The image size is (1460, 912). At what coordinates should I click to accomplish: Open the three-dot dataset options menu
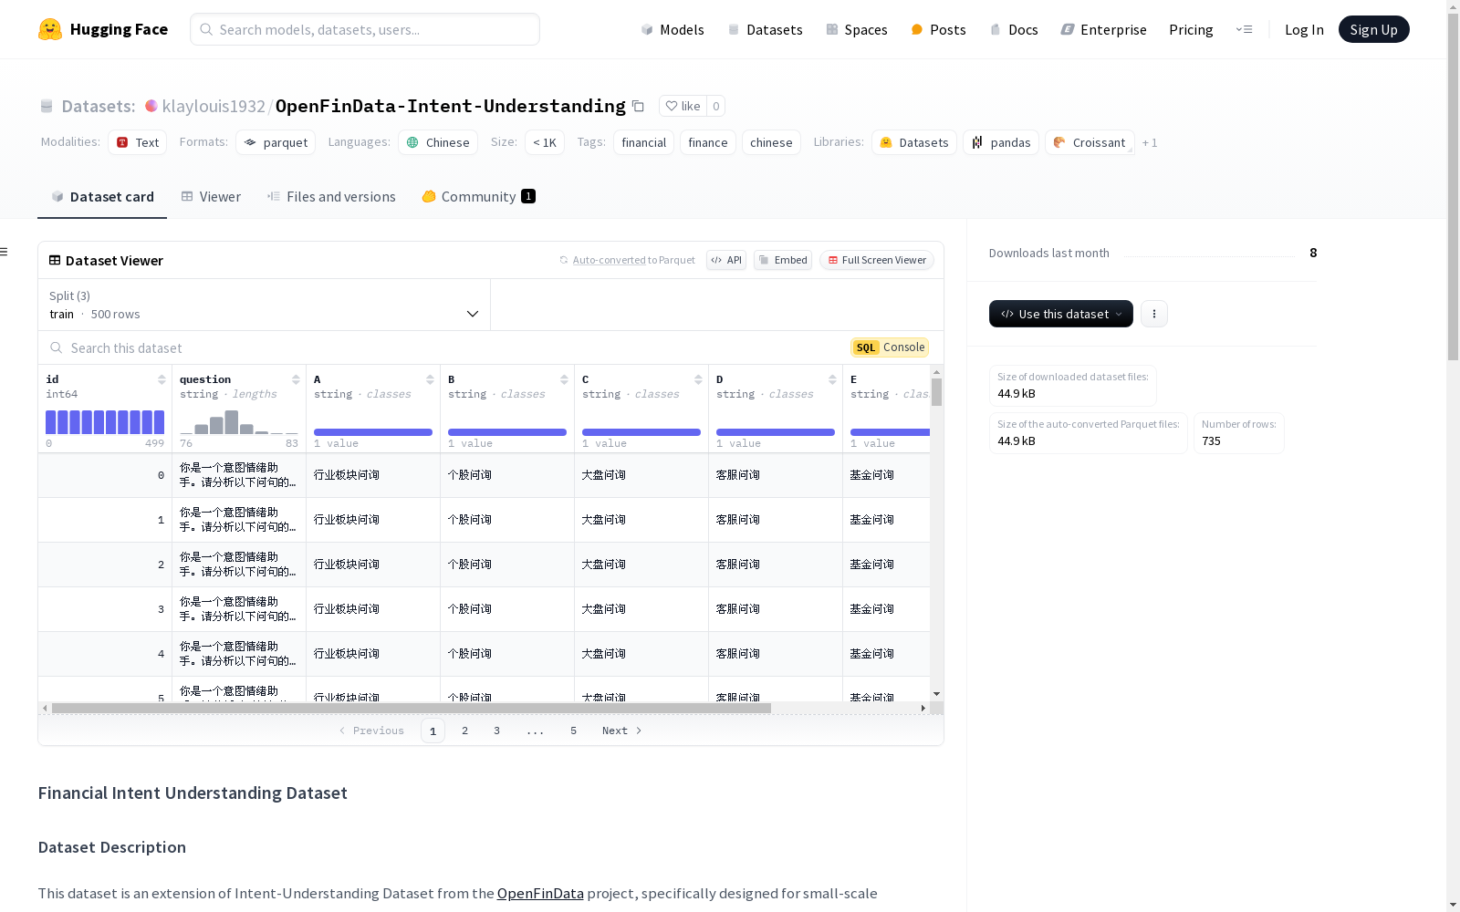pos(1154,314)
